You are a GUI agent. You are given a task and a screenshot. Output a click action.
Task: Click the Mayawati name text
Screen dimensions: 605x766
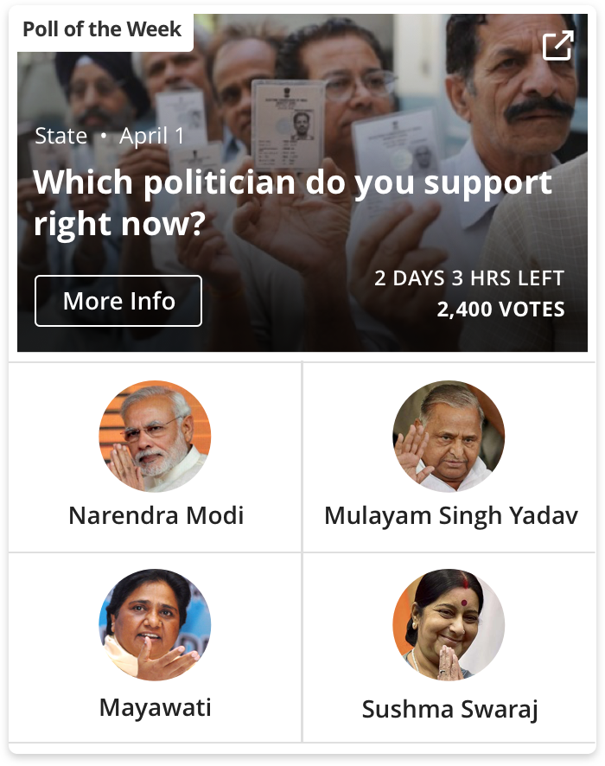tap(156, 707)
